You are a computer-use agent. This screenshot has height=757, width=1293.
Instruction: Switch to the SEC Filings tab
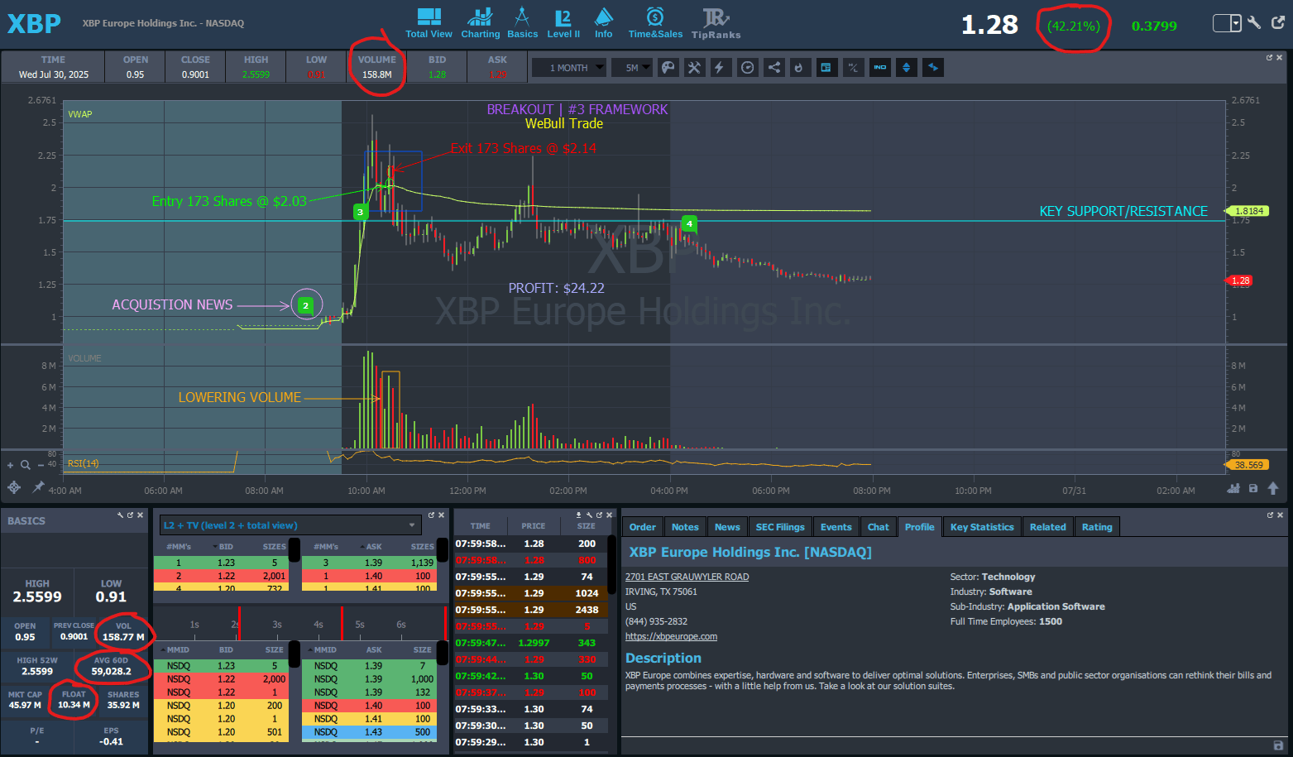coord(779,527)
